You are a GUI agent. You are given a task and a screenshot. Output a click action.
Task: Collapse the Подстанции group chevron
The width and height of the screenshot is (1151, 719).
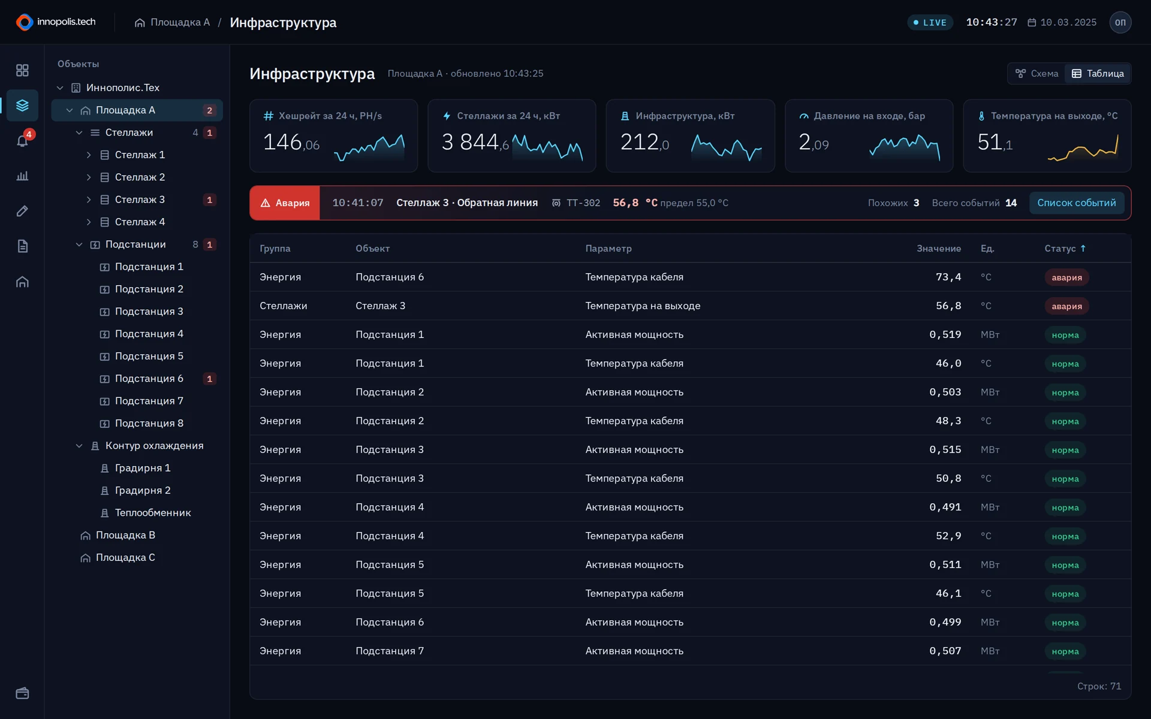click(79, 244)
